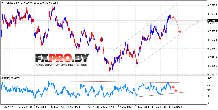Screen dimensions: 218x110
Task: Select the 0.74210 price axis label
Action: click(212, 57)
